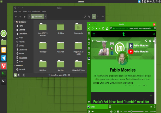Go to Vivaldi home page
Viewport: 161px width, 113px height.
click(x=107, y=28)
